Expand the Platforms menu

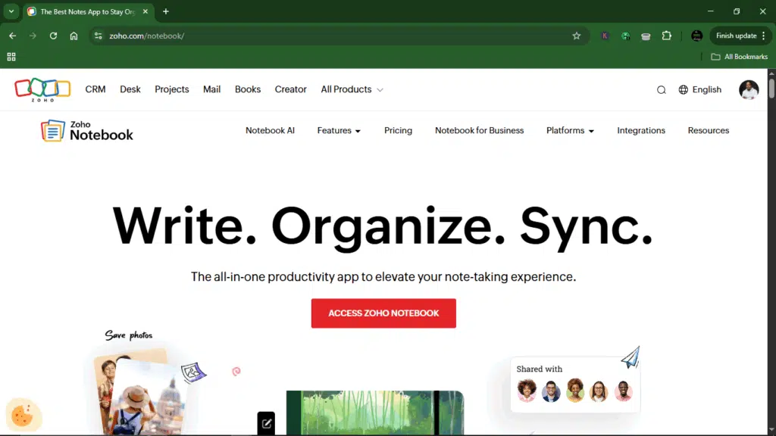(570, 130)
